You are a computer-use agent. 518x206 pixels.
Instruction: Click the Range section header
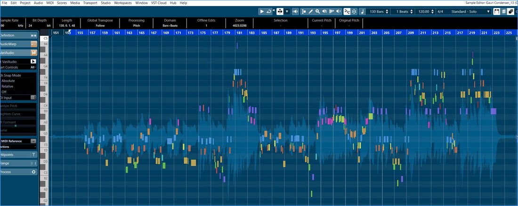[x=19, y=163]
